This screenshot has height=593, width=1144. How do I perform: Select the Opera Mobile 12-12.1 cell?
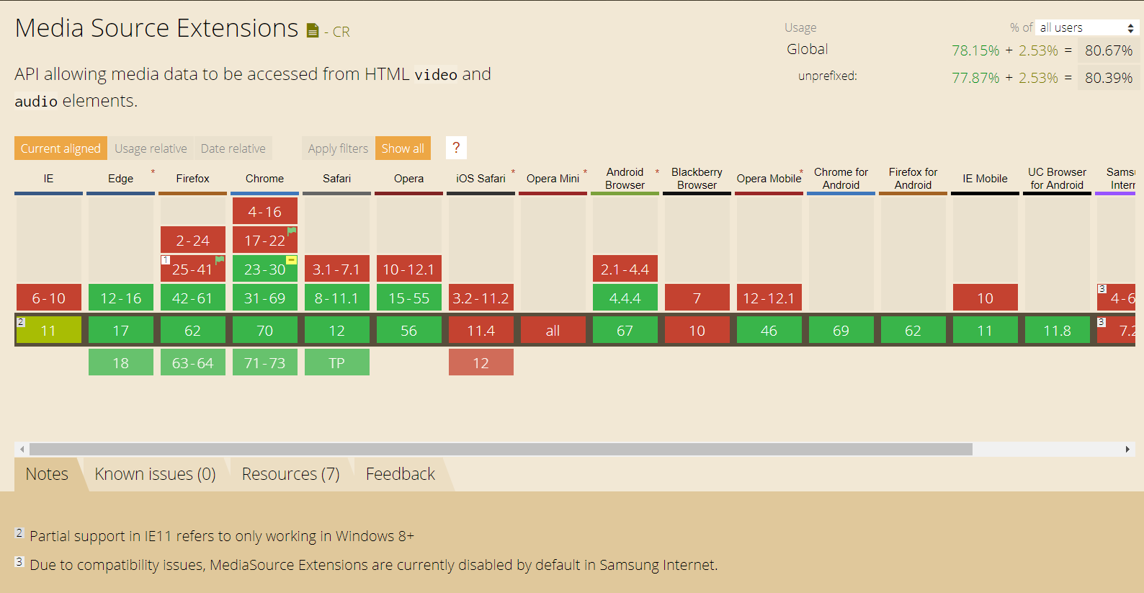click(769, 298)
